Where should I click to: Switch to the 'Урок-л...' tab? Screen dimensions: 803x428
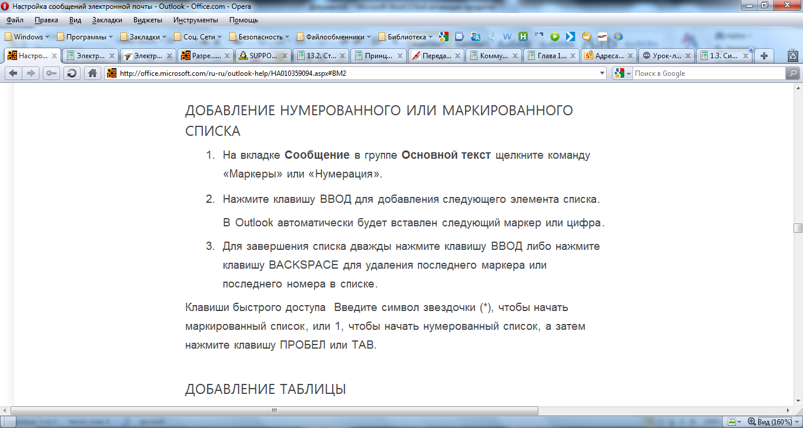[x=666, y=56]
